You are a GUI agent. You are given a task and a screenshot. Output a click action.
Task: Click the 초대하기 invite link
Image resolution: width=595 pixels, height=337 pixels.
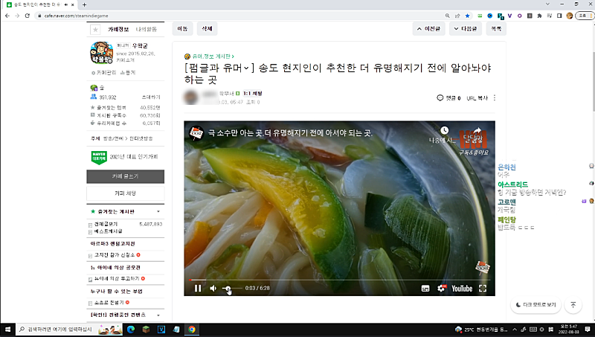pyautogui.click(x=151, y=97)
